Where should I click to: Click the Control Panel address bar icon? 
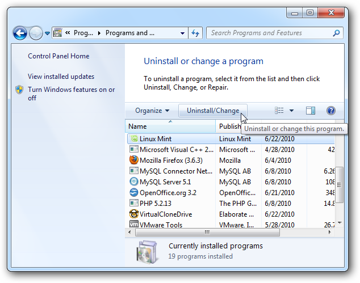coord(57,33)
